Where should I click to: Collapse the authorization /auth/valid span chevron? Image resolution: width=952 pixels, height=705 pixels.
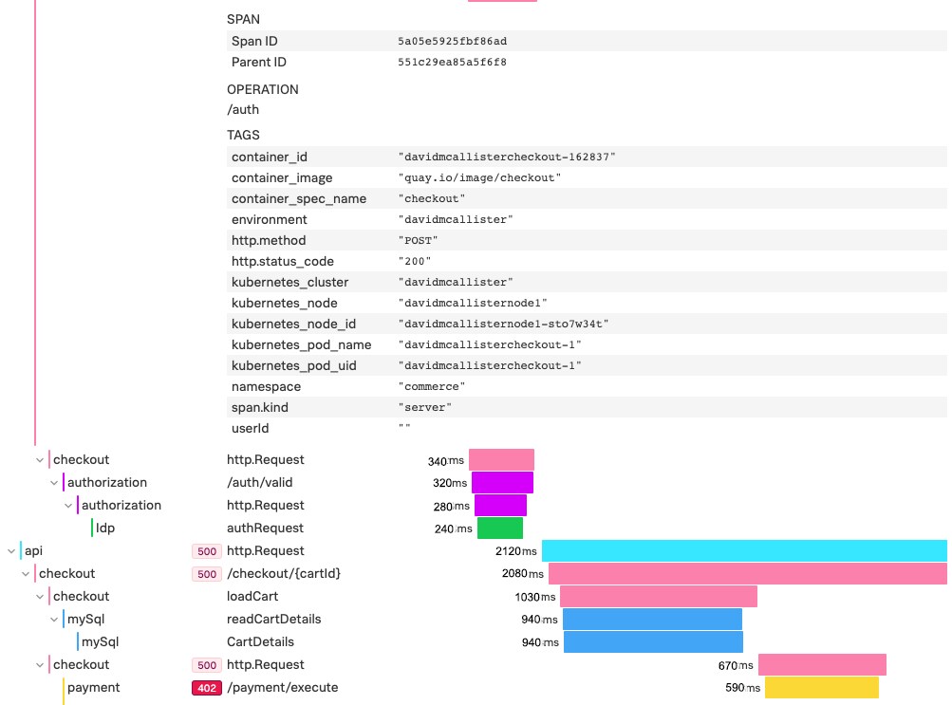(x=54, y=482)
